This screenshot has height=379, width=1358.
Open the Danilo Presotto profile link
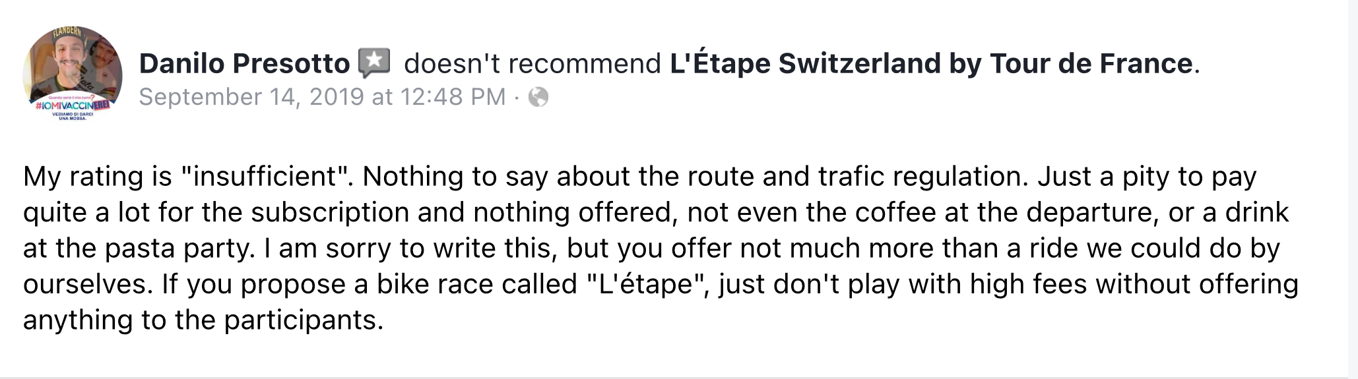coord(244,63)
